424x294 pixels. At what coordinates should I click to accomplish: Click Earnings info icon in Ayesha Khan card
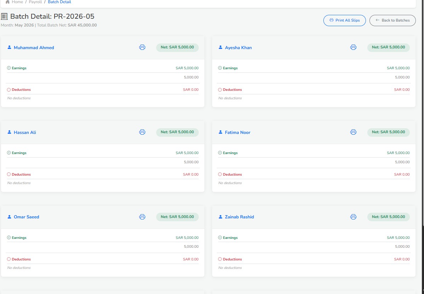tap(220, 68)
